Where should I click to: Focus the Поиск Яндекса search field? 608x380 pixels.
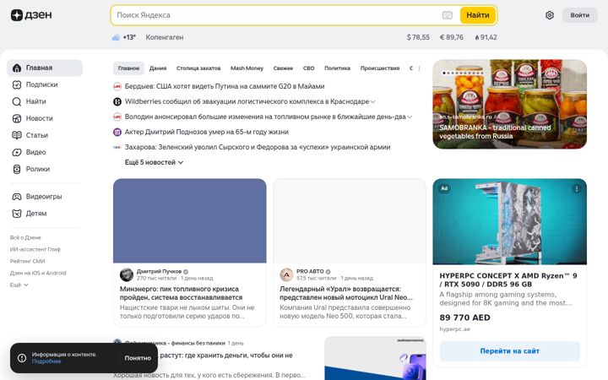[276, 15]
